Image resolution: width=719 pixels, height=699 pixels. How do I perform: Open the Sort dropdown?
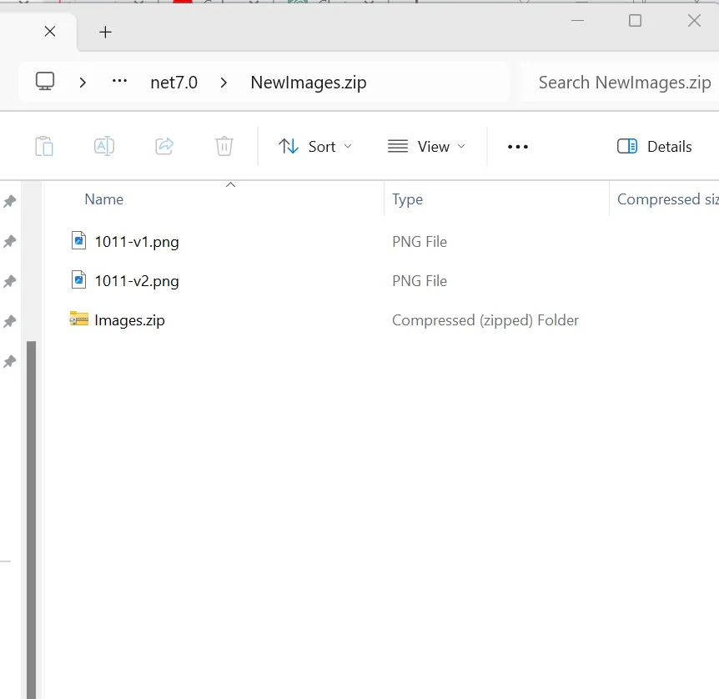314,147
